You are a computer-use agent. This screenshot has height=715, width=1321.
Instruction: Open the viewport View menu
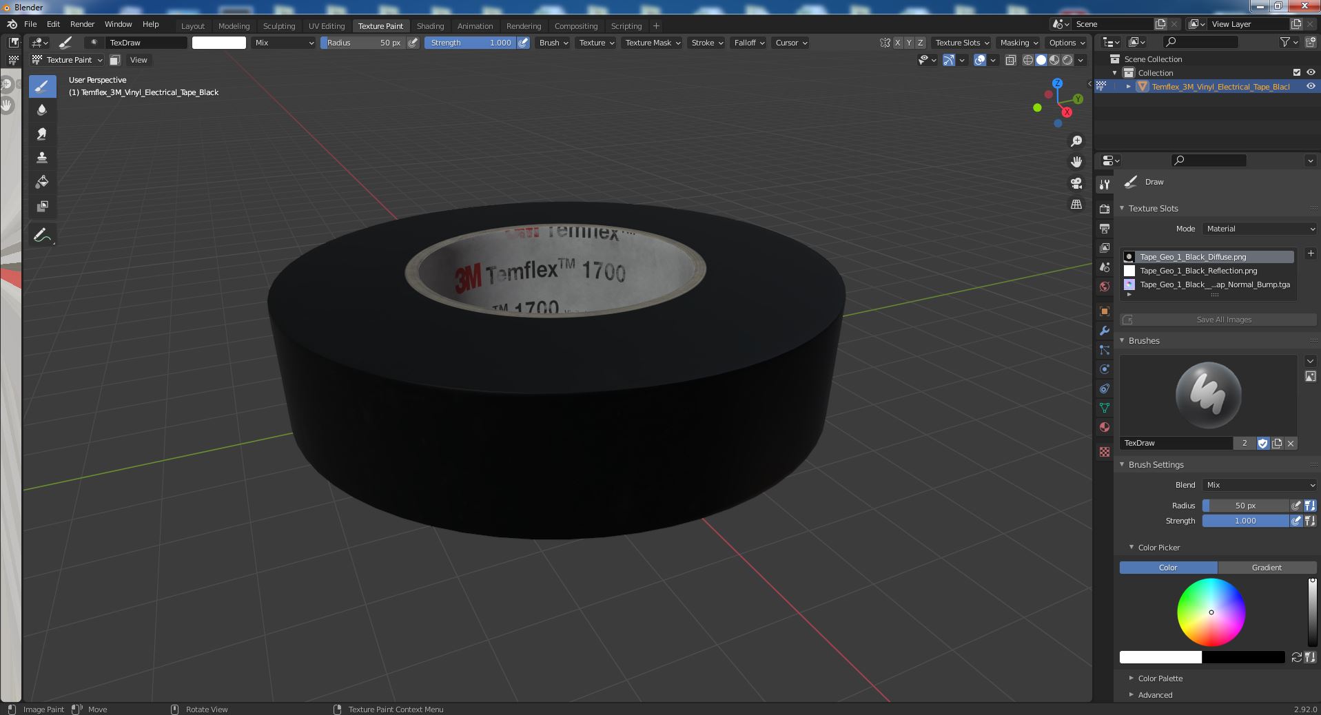[x=139, y=60]
